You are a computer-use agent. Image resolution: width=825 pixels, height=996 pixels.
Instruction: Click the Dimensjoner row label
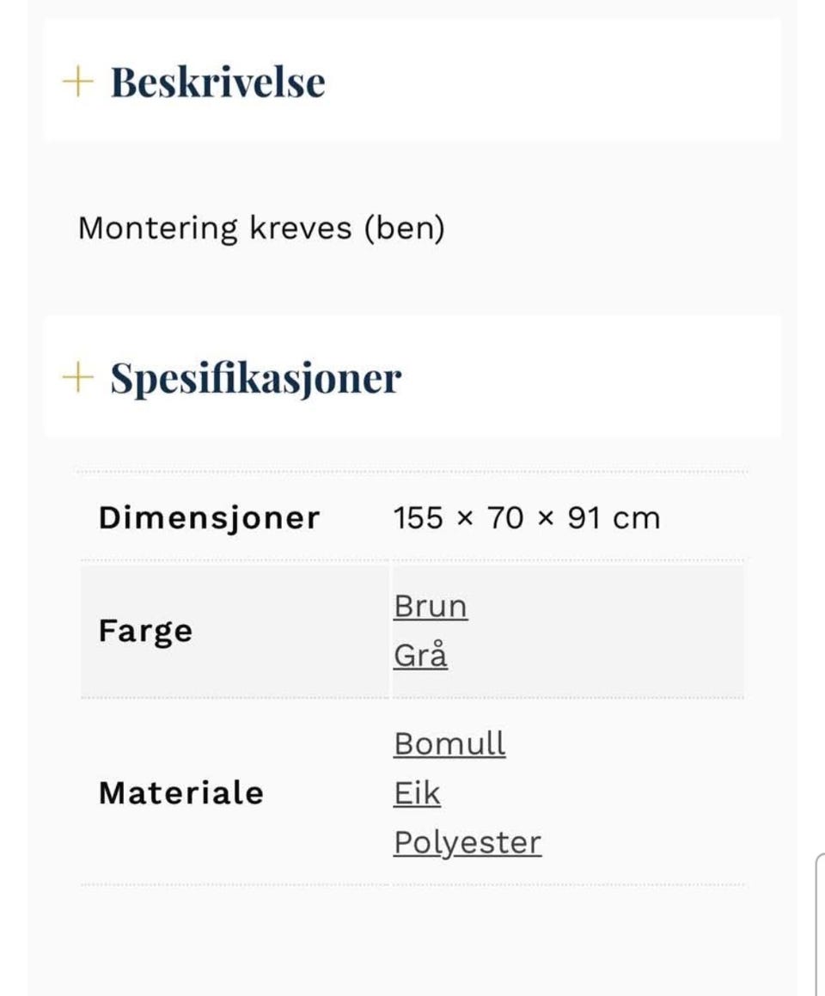(x=209, y=516)
